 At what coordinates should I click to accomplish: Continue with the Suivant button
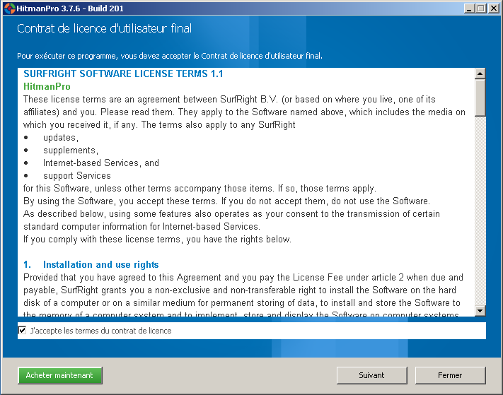click(371, 375)
